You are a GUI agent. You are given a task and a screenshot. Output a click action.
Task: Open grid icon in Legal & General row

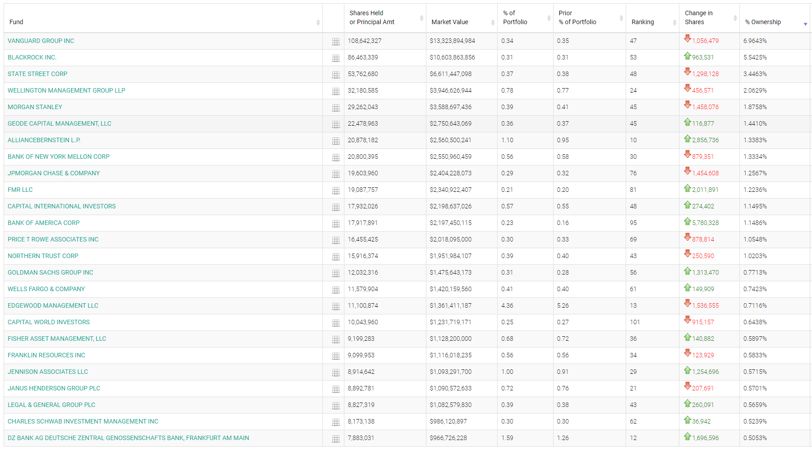click(335, 406)
